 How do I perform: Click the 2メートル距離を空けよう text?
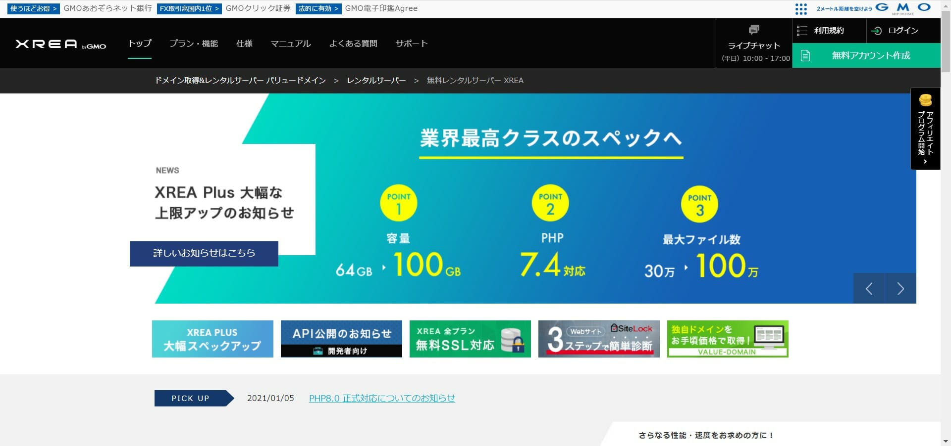[x=844, y=8]
